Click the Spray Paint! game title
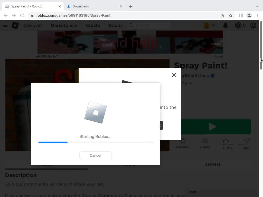The height and width of the screenshot is (197, 263). tap(201, 65)
